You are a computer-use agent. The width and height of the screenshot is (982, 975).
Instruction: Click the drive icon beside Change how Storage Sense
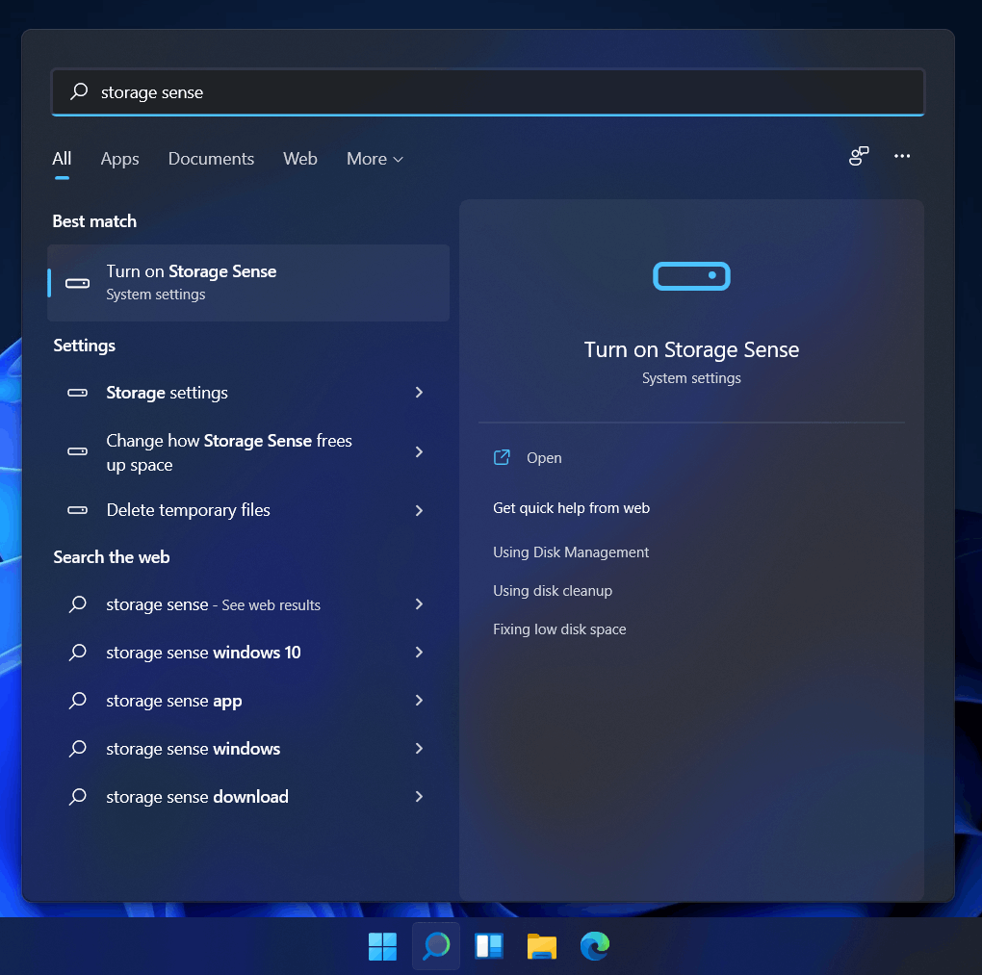click(78, 451)
